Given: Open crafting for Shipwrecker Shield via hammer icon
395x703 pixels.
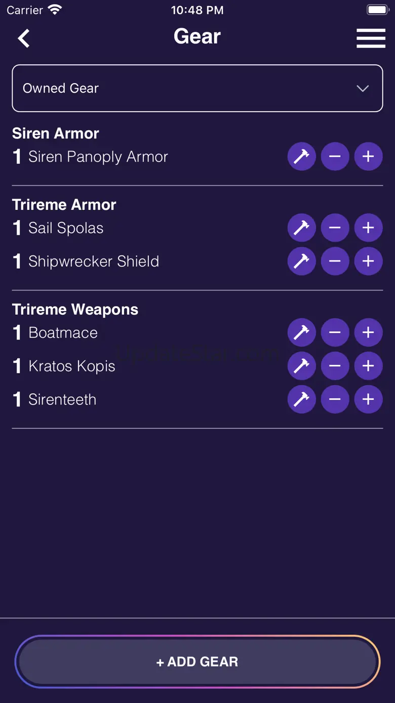Looking at the screenshot, I should coord(301,262).
